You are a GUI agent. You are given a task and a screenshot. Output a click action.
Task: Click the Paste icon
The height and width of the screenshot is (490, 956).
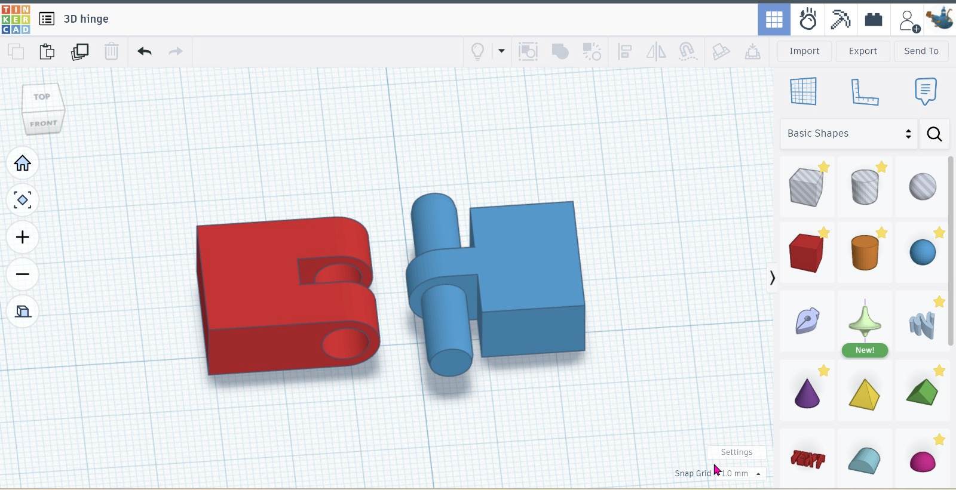pos(47,51)
